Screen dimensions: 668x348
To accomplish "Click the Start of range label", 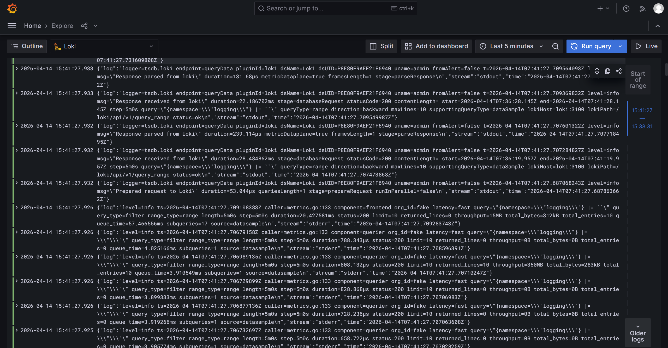I will pyautogui.click(x=638, y=80).
